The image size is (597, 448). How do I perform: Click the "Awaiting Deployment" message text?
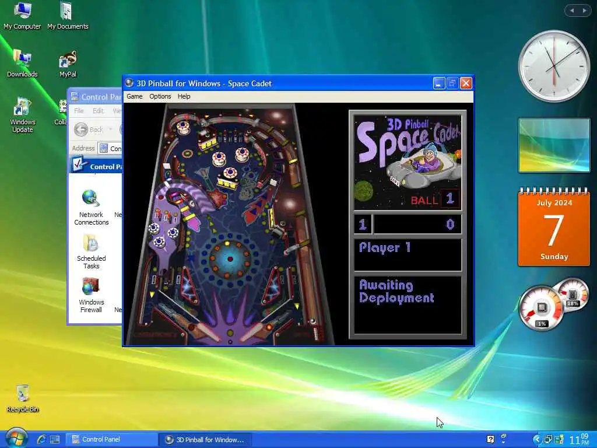(x=396, y=292)
